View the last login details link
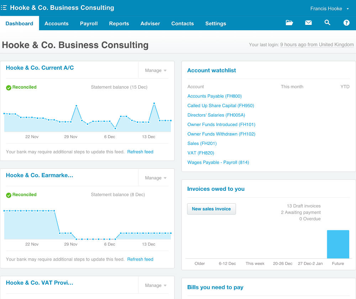 coord(317,45)
